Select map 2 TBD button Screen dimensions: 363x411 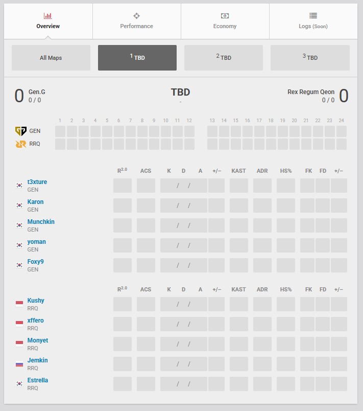224,58
